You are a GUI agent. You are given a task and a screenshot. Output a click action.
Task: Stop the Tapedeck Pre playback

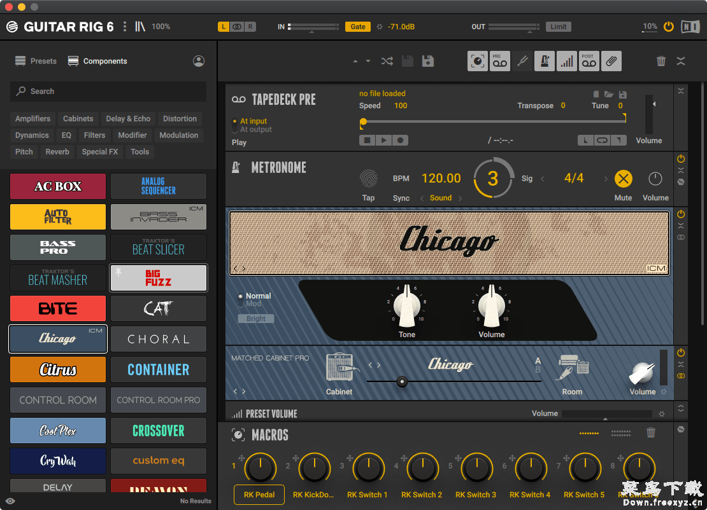tap(368, 141)
